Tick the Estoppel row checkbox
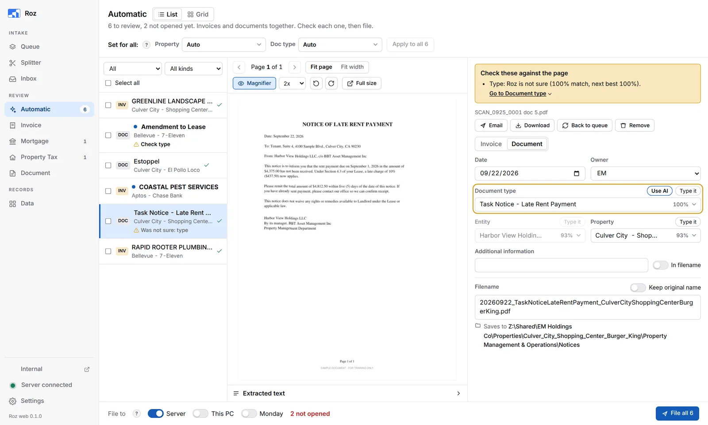 coord(108,166)
